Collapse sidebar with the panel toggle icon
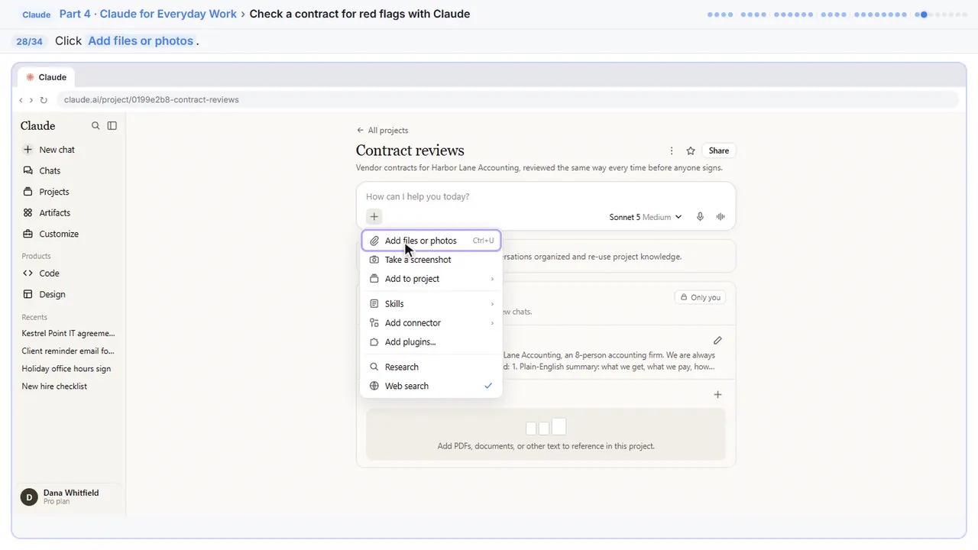Screen dimensions: 978x550 pos(112,126)
